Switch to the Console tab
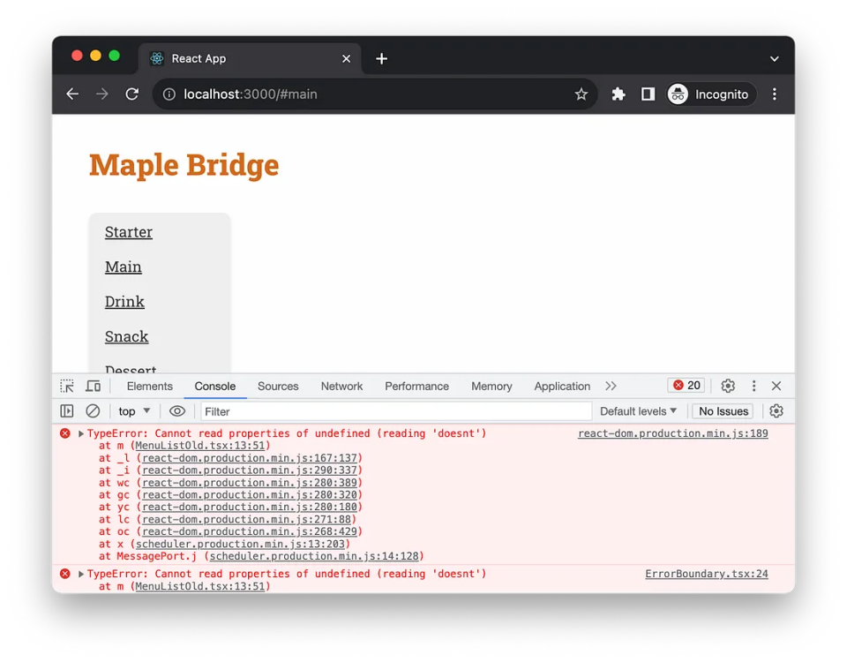 [x=215, y=386]
